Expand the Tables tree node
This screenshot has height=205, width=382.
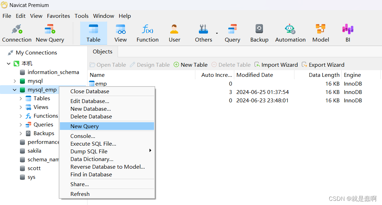point(21,98)
